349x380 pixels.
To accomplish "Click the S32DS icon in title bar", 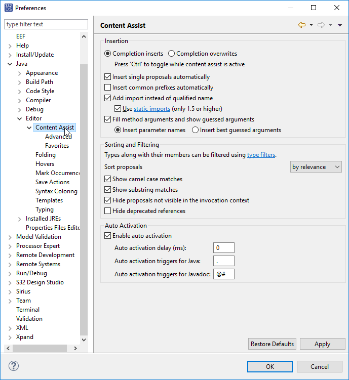I will [8, 8].
